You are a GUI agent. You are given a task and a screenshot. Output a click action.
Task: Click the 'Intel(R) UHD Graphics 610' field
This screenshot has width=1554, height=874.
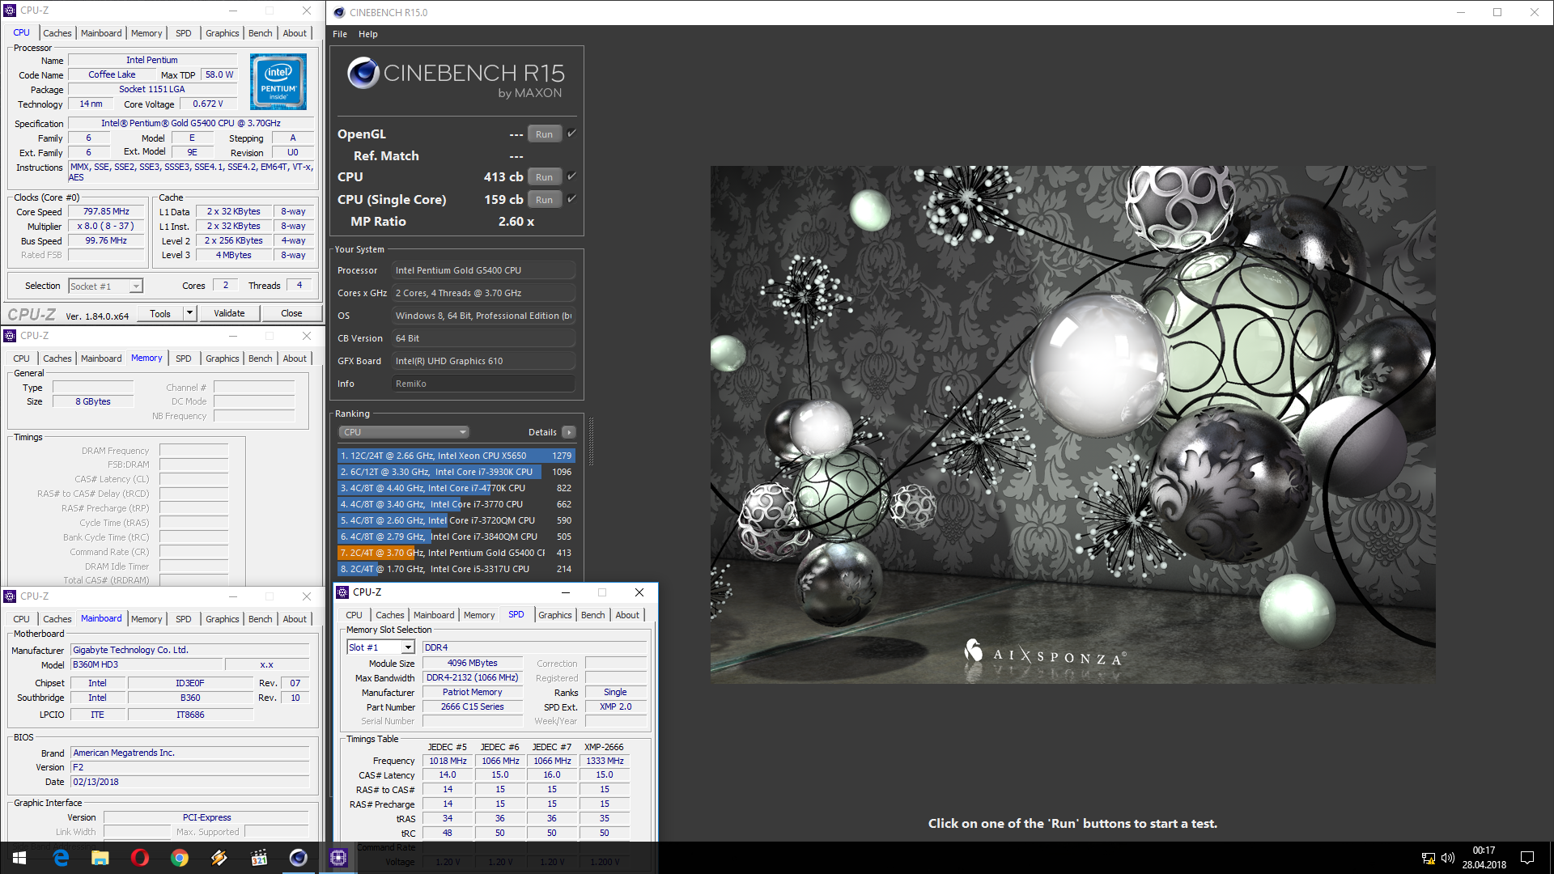point(483,361)
